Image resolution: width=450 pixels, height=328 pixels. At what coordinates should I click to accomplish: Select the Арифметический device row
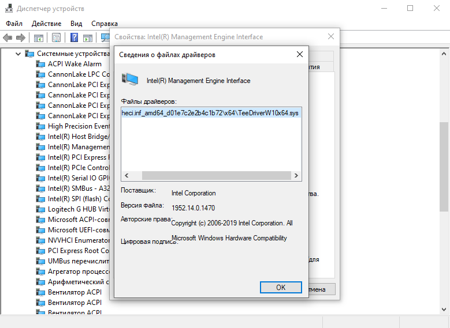pos(79,282)
